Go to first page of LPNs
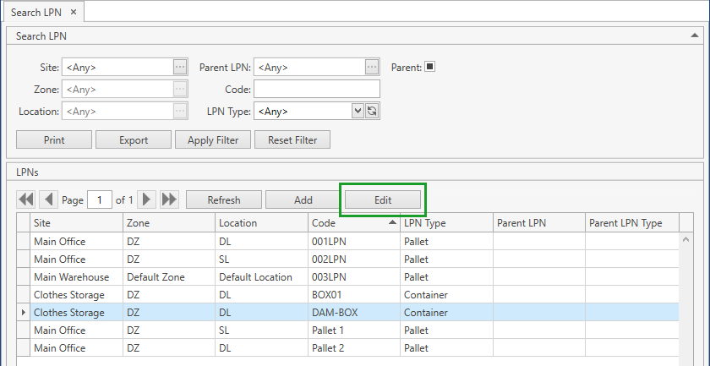The height and width of the screenshot is (366, 710). click(26, 199)
